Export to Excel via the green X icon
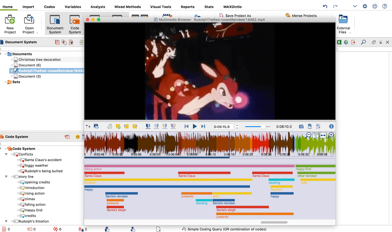Viewport: 392px width, 232px height. [339, 42]
